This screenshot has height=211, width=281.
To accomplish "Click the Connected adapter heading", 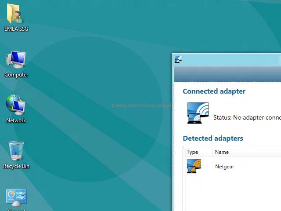I will point(214,91).
